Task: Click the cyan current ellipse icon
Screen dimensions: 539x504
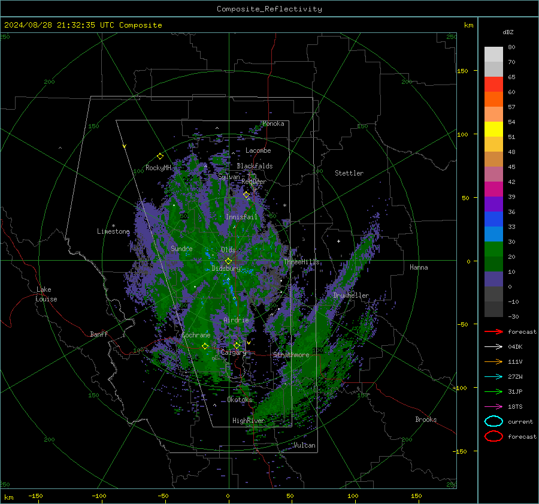Action: [493, 421]
